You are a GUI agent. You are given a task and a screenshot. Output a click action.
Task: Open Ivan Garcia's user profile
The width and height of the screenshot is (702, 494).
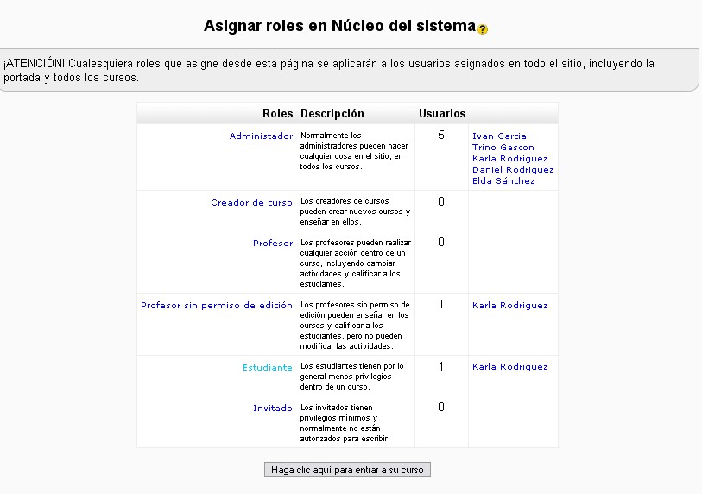(499, 136)
